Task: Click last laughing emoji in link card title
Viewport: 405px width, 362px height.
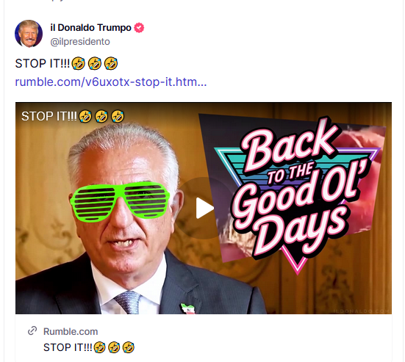Action: pos(128,347)
